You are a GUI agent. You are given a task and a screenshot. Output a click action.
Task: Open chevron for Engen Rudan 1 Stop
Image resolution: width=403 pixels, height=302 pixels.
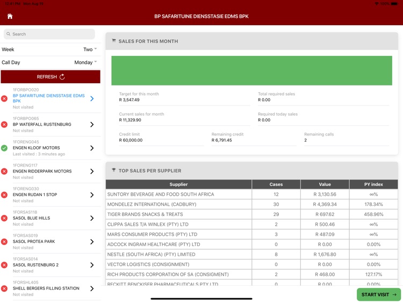(x=92, y=195)
